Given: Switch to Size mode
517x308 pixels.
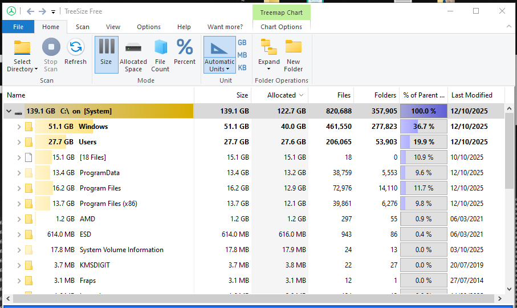Looking at the screenshot, I should (106, 55).
